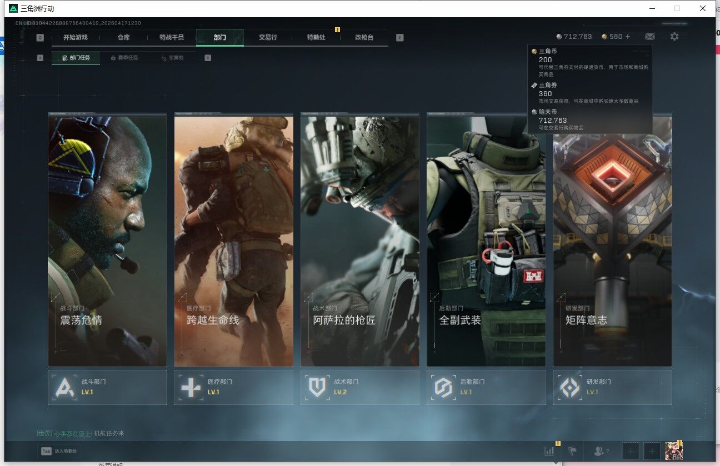Click the 战术部门 shield emblem icon
This screenshot has height=466, width=720.
317,387
